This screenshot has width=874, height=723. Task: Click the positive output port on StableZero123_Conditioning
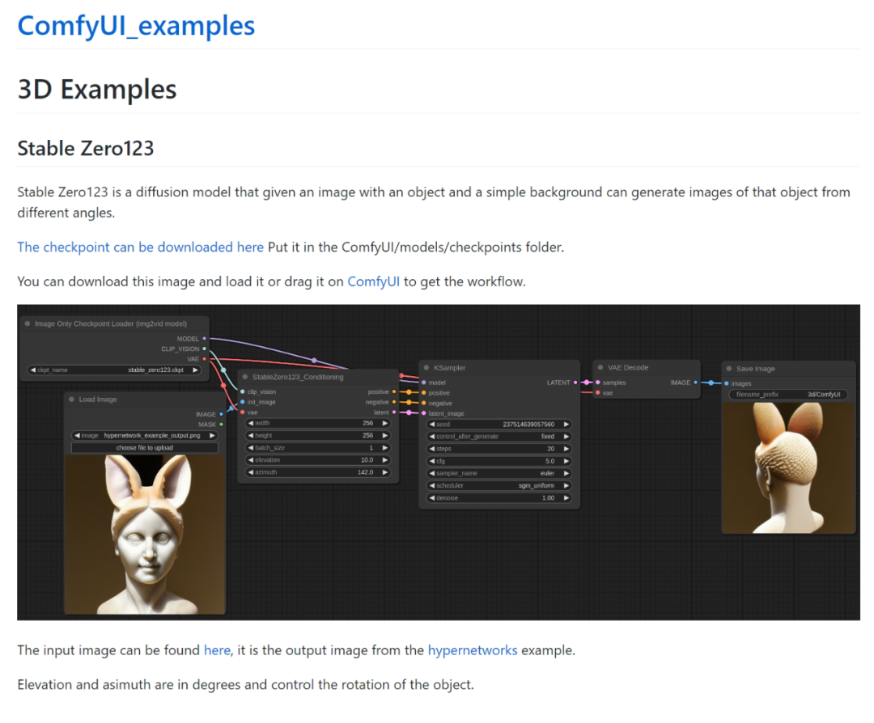(x=394, y=392)
